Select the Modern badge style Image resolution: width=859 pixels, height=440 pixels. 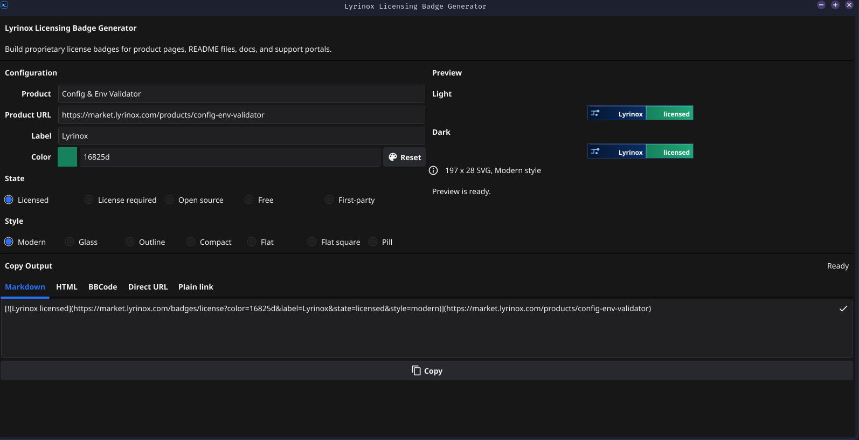[25, 242]
